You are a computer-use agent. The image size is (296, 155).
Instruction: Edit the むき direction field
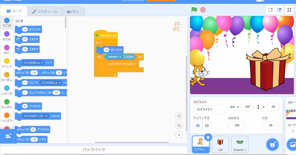pos(271,125)
